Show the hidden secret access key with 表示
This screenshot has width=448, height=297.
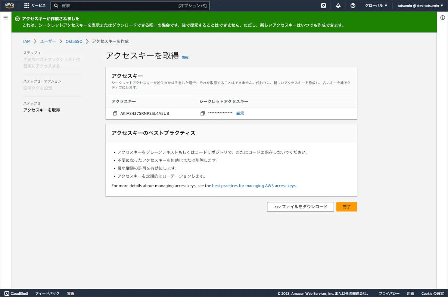240,113
